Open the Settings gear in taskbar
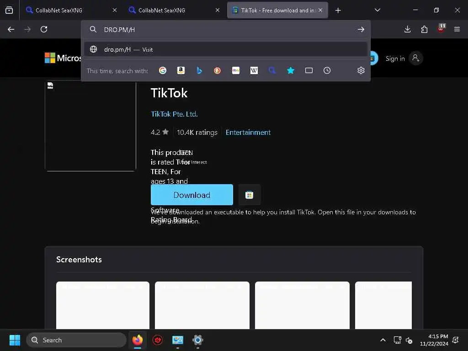Viewport: 468px width, 351px height. [x=197, y=340]
